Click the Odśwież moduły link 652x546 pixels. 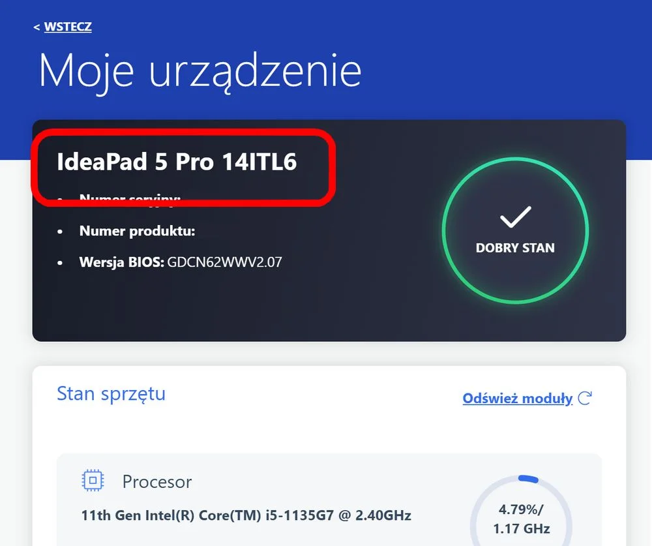pos(517,399)
